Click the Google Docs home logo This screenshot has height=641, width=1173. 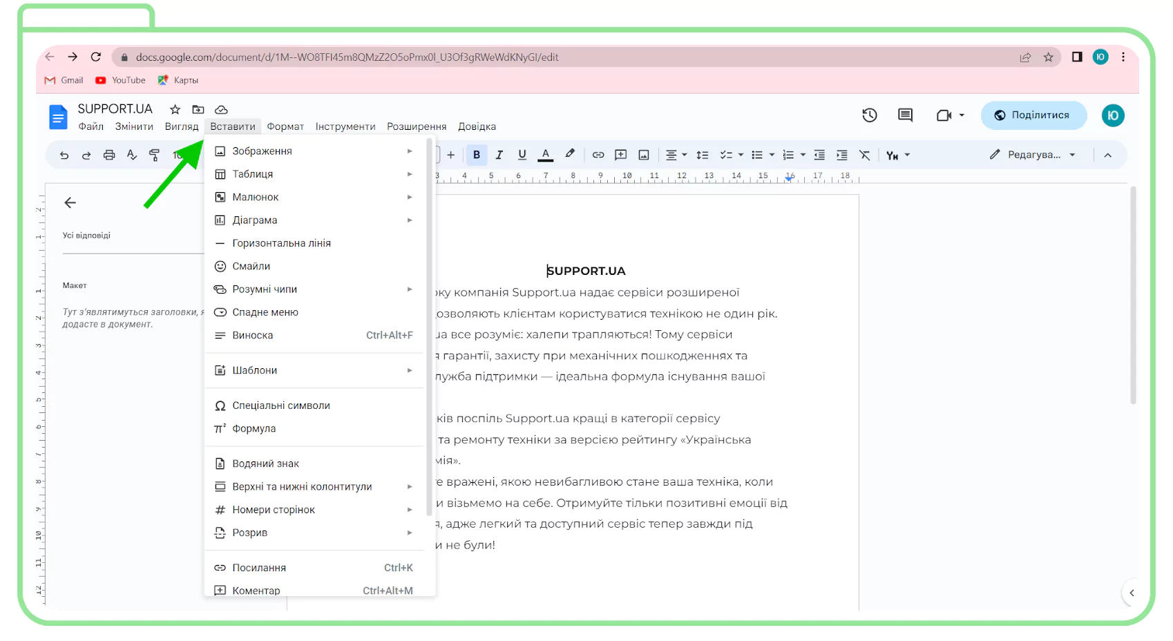(x=59, y=117)
